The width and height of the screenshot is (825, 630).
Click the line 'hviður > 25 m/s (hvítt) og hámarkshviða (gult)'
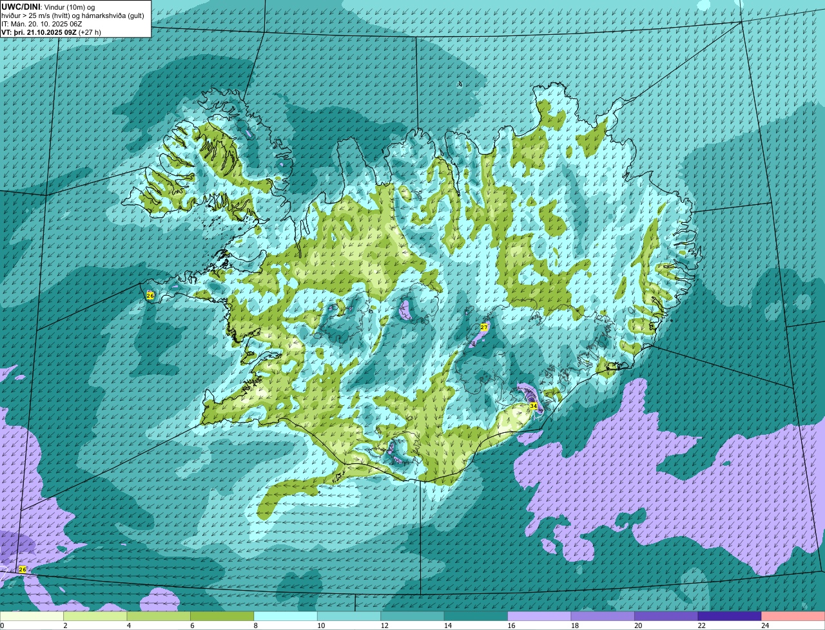click(73, 15)
